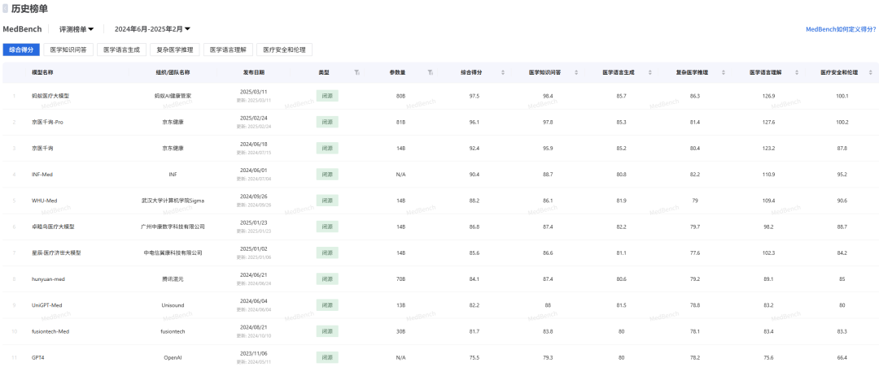Click organization 腾讯混元
The image size is (879, 367).
(x=173, y=279)
